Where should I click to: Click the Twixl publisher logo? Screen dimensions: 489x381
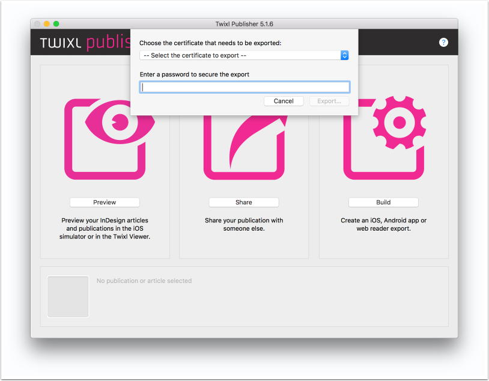(85, 42)
